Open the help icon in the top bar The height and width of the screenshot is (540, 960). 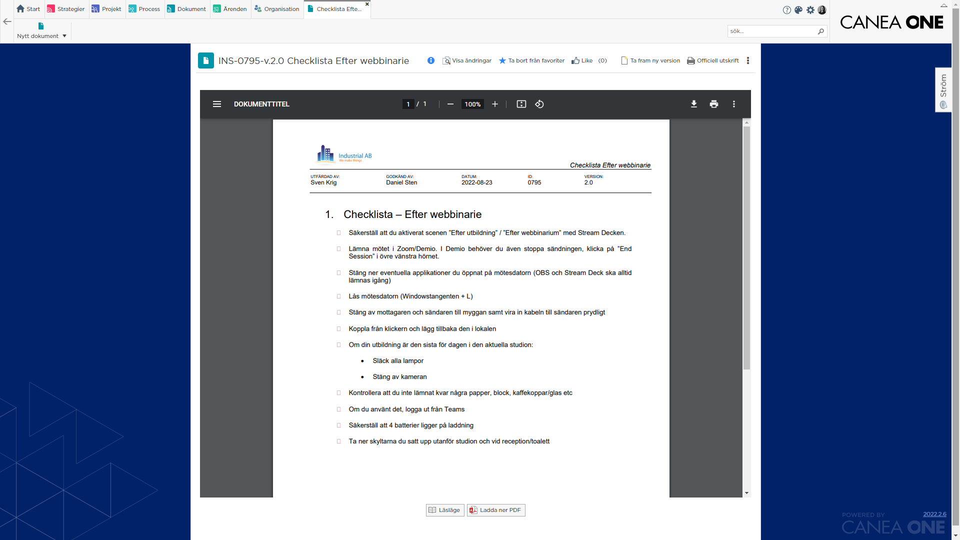pyautogui.click(x=786, y=9)
